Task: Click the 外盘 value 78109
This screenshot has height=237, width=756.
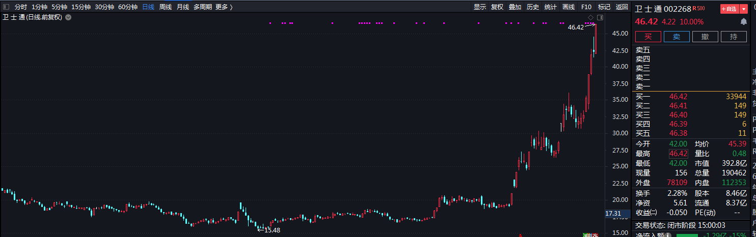Action: 677,183
